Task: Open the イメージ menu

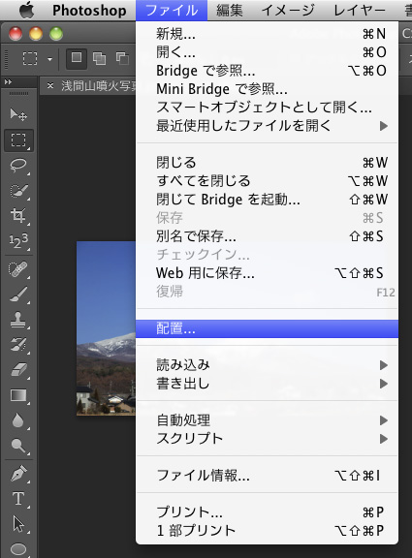Action: (x=288, y=10)
